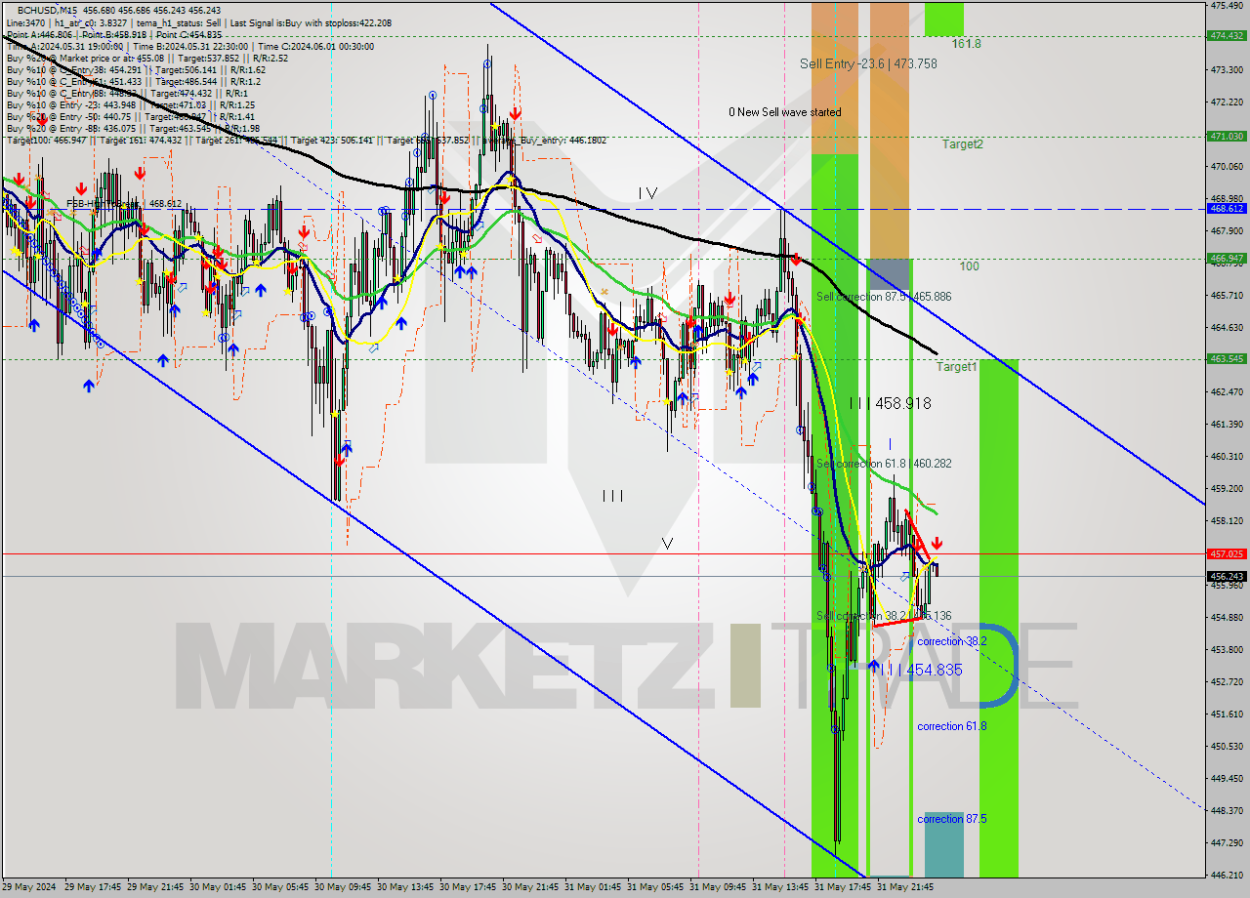Select the 'I I I 458.918' wave label
This screenshot has height=898, width=1250.
coord(889,402)
